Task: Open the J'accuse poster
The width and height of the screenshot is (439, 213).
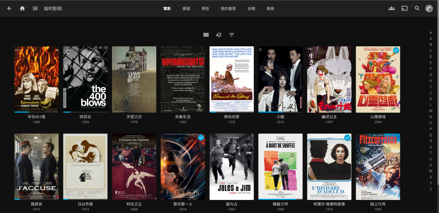Action: click(x=37, y=167)
